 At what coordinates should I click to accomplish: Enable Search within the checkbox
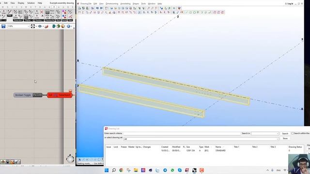point(293,133)
